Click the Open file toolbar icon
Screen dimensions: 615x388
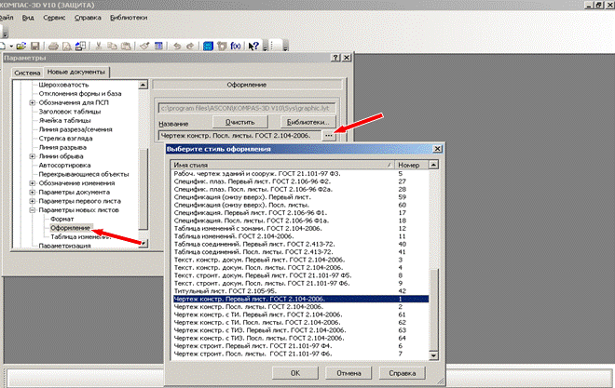click(x=21, y=47)
